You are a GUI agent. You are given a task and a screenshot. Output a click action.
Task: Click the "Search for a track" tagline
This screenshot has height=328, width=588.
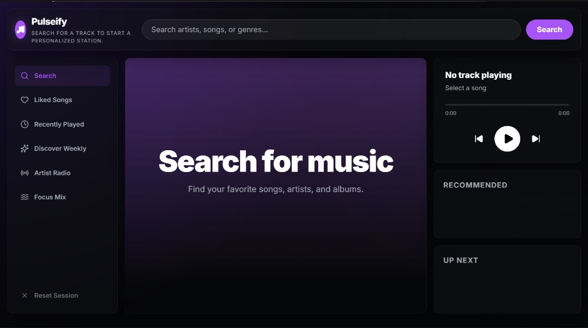point(81,37)
